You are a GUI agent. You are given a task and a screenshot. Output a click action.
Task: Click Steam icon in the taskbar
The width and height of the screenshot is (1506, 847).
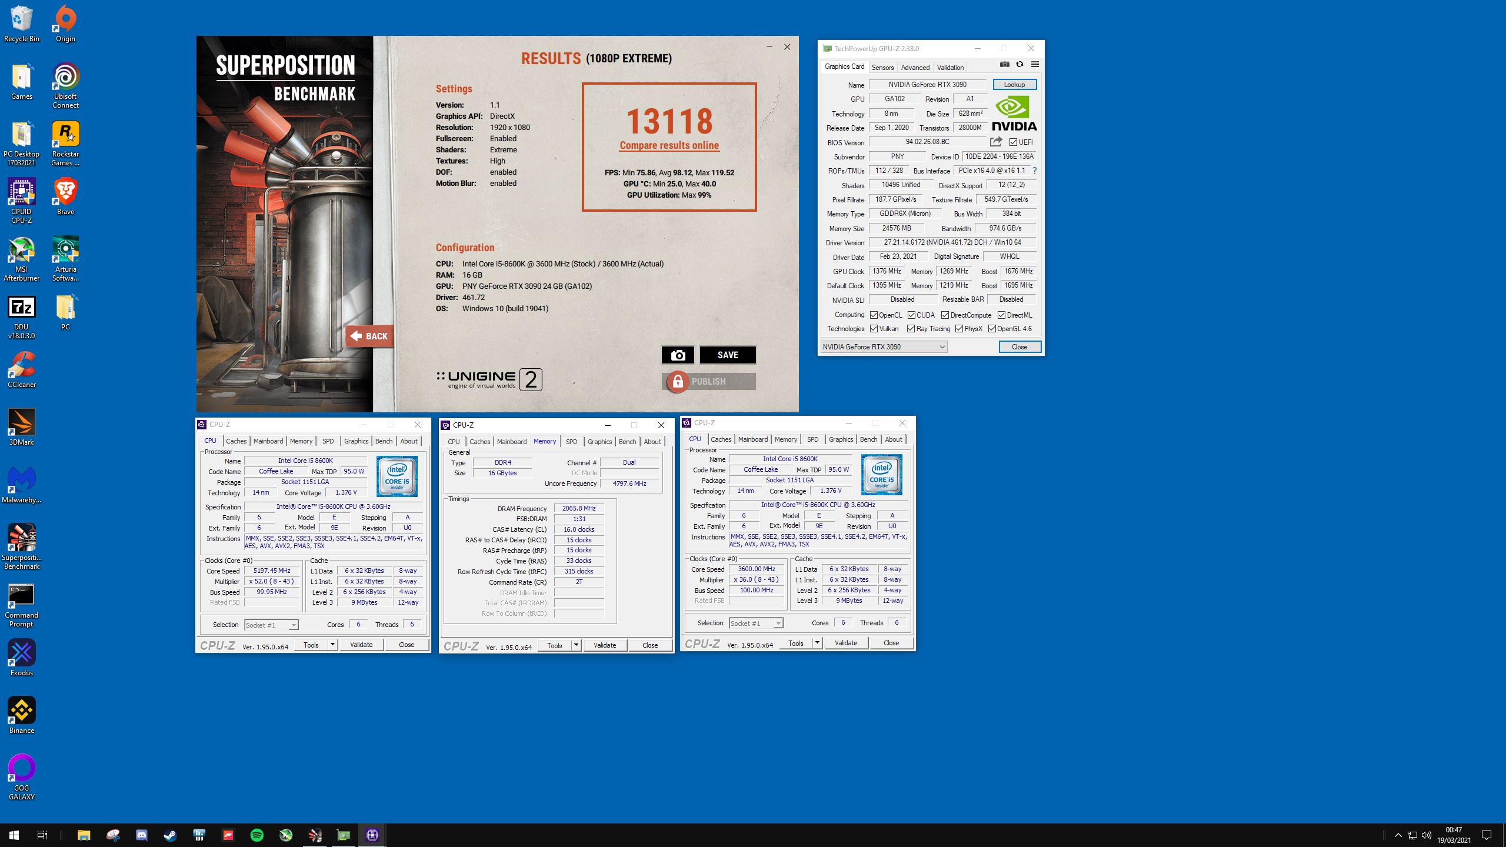coord(171,835)
